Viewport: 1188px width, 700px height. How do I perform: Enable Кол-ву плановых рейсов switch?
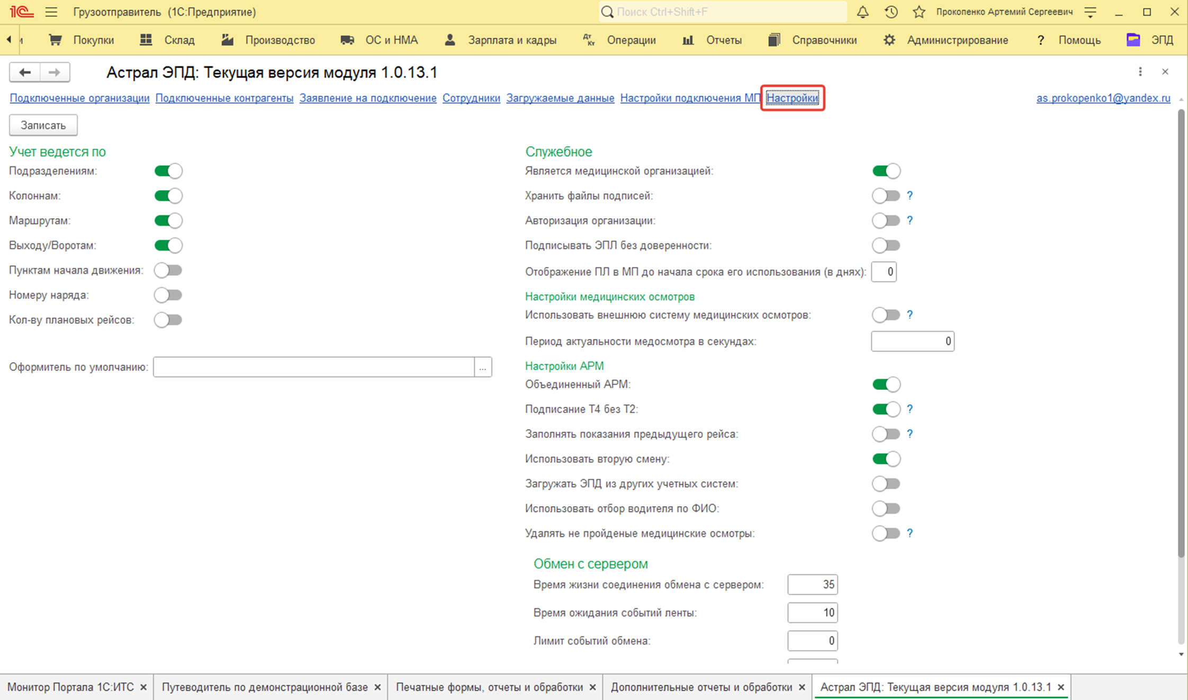tap(168, 320)
